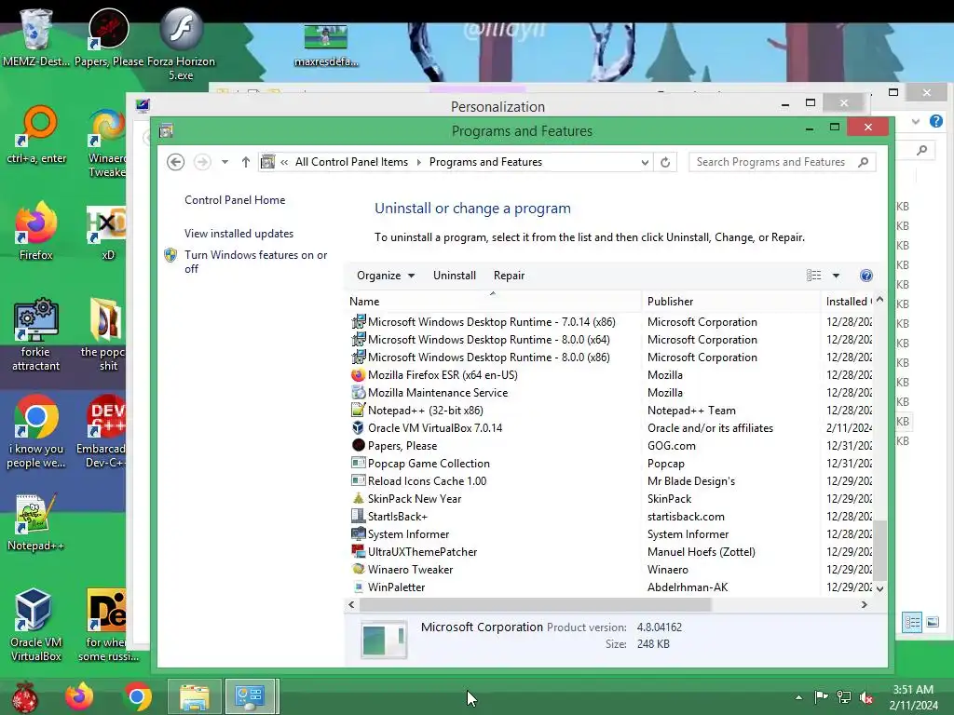Expand the address bar history dropdown
Screen dimensions: 954x715
point(645,162)
